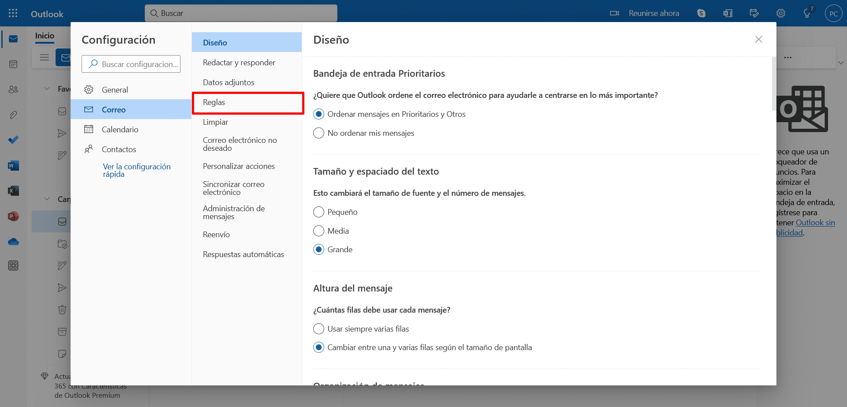Open the Contactos settings category

point(131,149)
